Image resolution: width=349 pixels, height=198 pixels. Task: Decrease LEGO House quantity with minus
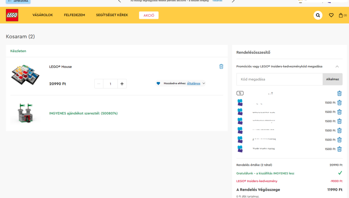[99, 84]
